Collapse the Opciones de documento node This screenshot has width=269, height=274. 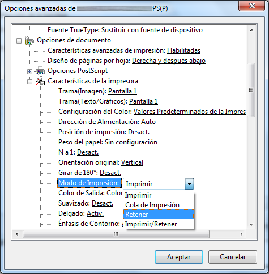19,41
